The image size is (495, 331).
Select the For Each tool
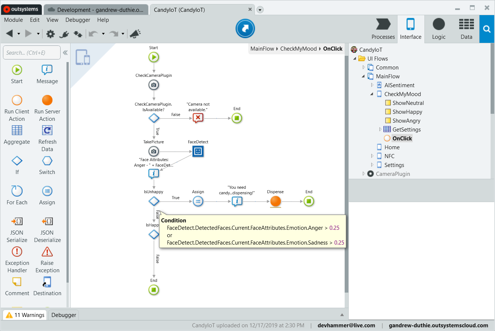click(17, 195)
